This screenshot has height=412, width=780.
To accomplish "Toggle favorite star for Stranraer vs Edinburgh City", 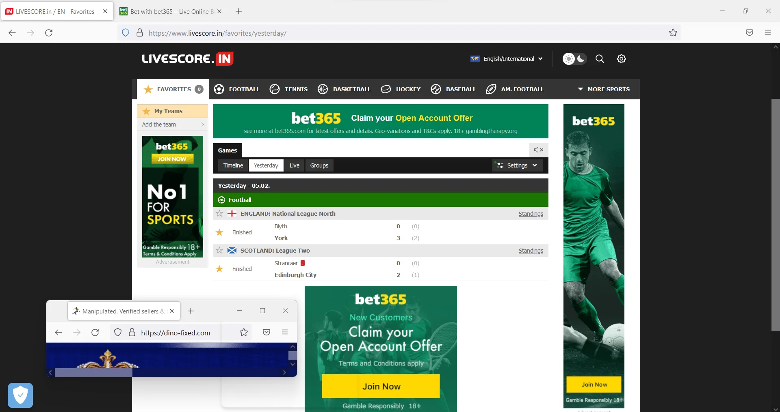I will 219,269.
